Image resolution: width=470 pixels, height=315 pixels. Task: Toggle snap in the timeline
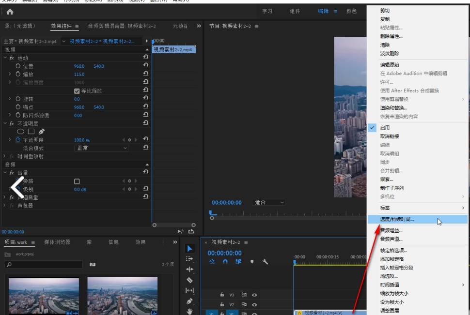(x=225, y=262)
